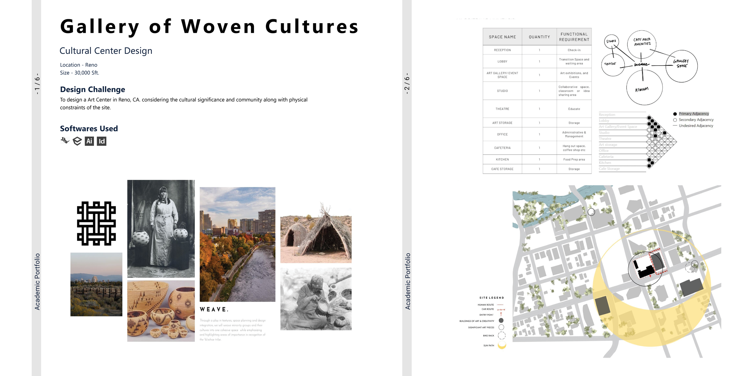Click the Significant Art Pieces hollow circle symbol

(501, 327)
